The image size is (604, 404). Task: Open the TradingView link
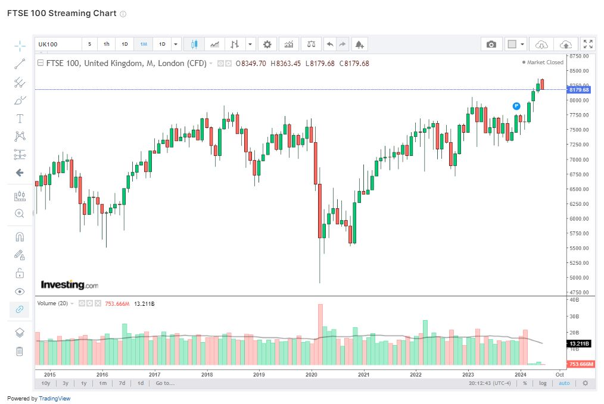(54, 399)
